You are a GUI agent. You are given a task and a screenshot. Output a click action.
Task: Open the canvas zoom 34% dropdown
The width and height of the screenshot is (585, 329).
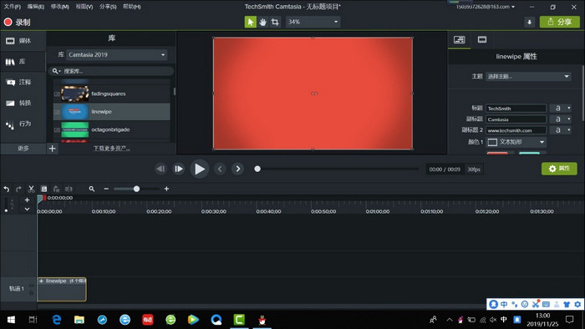(x=313, y=22)
